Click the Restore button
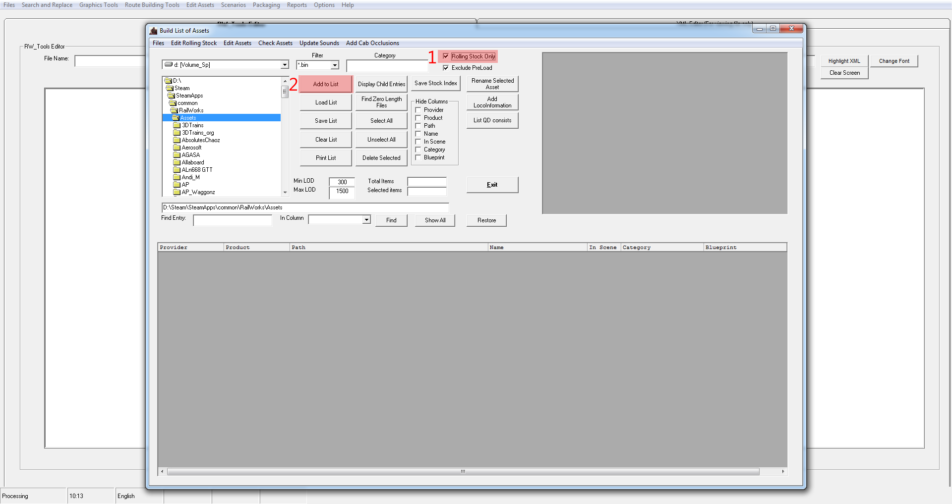952x504 pixels. tap(486, 220)
